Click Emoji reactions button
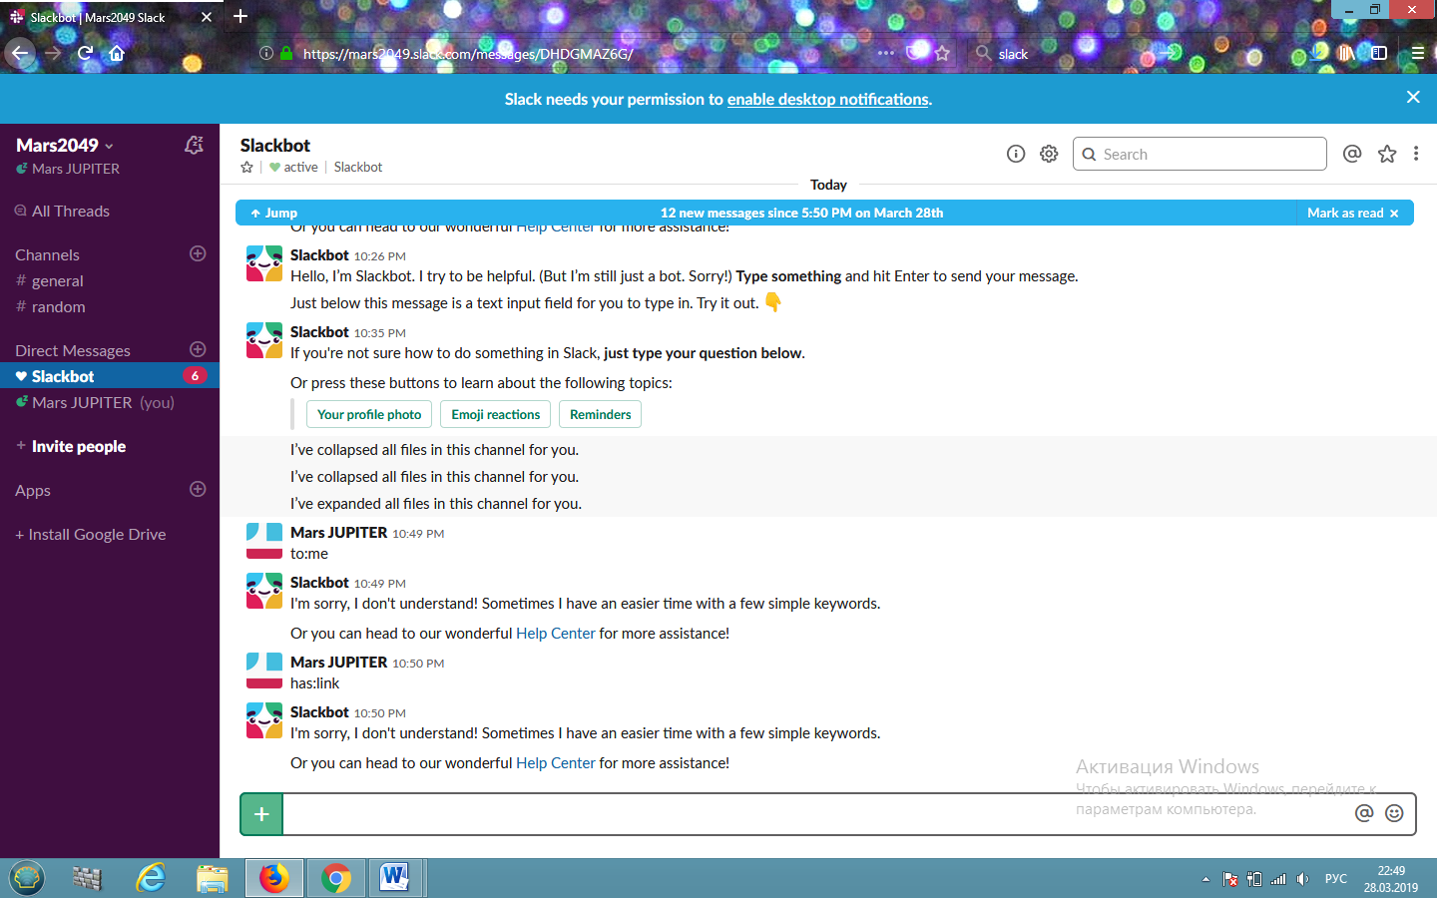 [496, 414]
